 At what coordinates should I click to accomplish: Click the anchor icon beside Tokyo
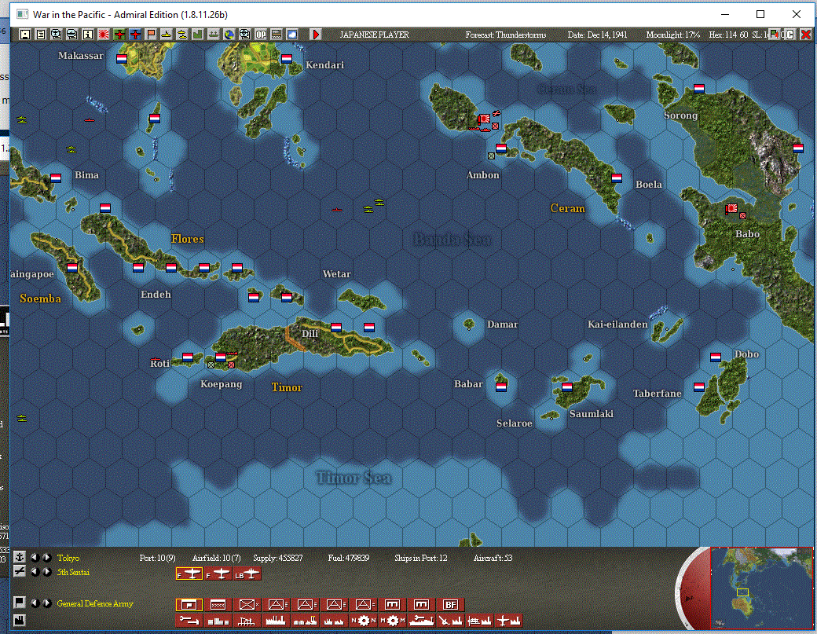click(x=20, y=557)
